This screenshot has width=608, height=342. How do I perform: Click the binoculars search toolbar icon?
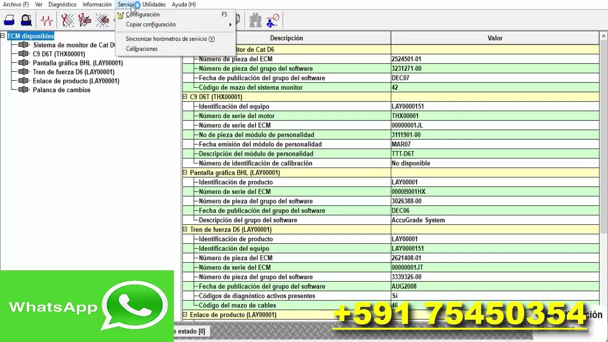[x=256, y=20]
